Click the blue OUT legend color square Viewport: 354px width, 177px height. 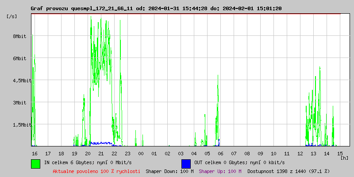[x=186, y=163]
